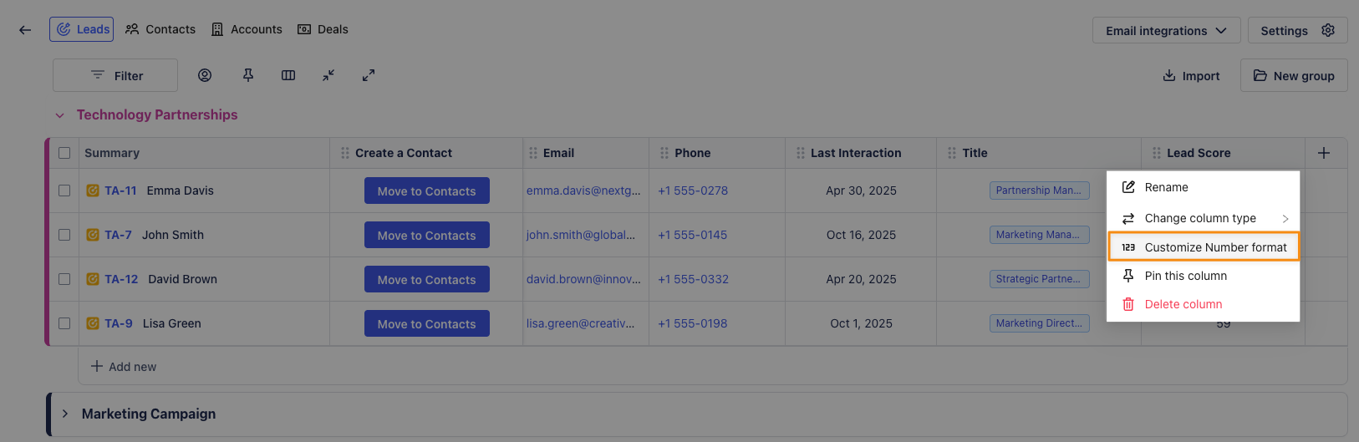1359x442 pixels.
Task: Open the lisa.green email link
Action: click(x=580, y=323)
